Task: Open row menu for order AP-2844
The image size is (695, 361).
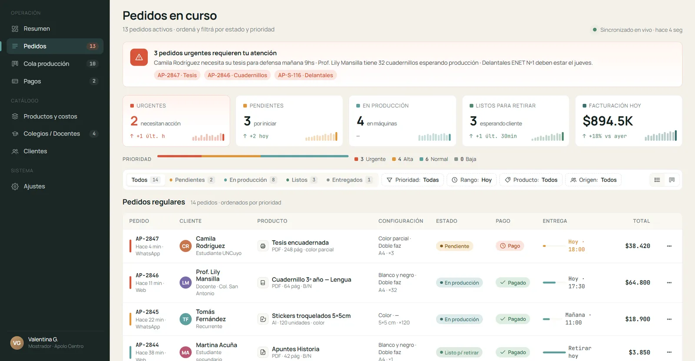Action: [669, 352]
